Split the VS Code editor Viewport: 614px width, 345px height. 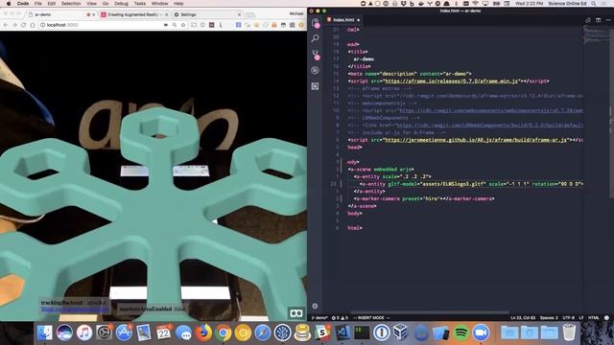tap(598, 19)
